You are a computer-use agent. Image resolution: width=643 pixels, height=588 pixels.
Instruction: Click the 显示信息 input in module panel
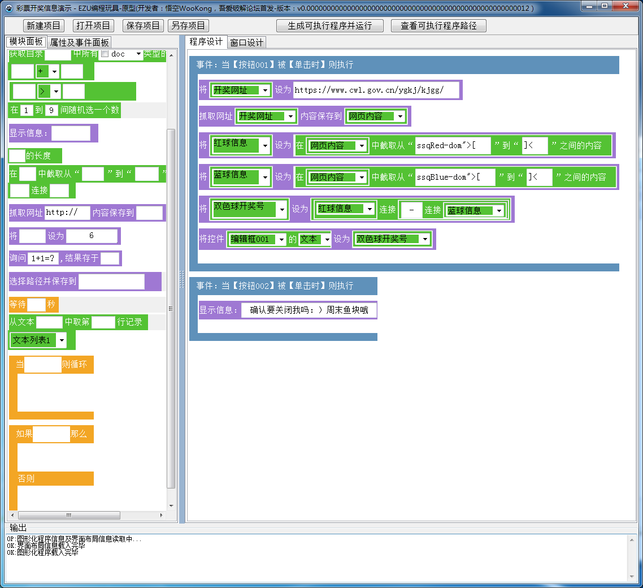pyautogui.click(x=71, y=133)
